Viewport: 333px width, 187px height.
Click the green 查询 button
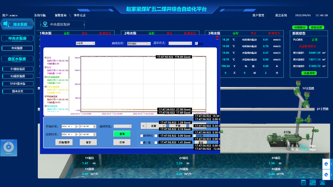click(x=122, y=134)
